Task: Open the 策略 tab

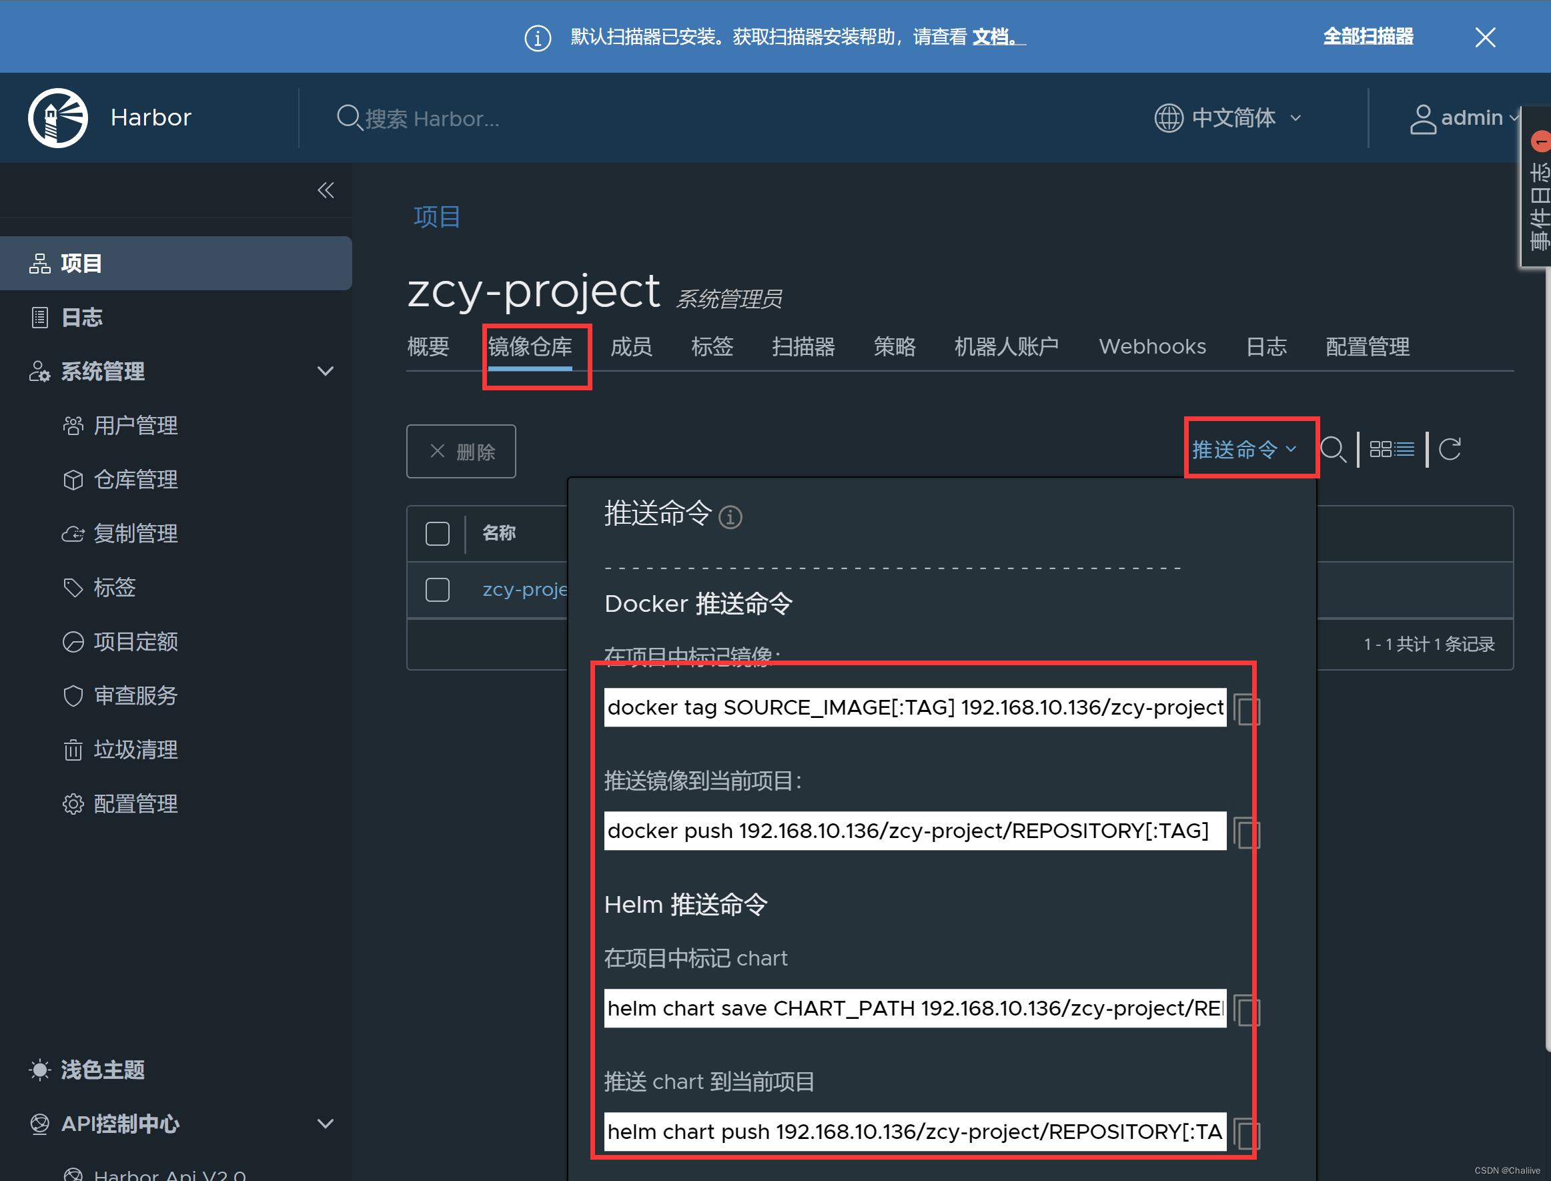Action: [x=895, y=346]
